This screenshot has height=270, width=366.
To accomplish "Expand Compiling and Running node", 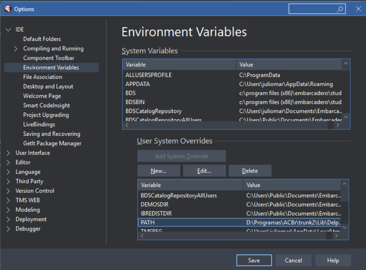I will 16,49.
